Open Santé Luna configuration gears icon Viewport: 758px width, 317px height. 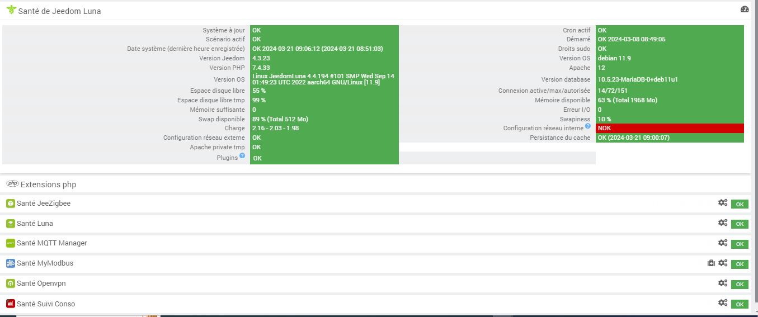(x=723, y=223)
